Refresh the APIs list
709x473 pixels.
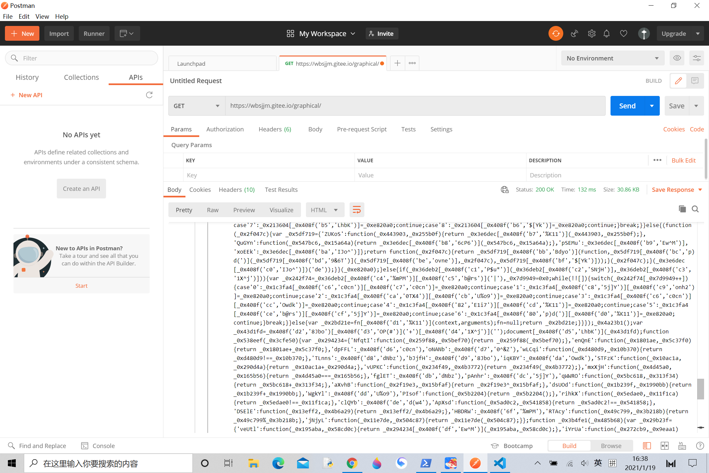point(149,95)
